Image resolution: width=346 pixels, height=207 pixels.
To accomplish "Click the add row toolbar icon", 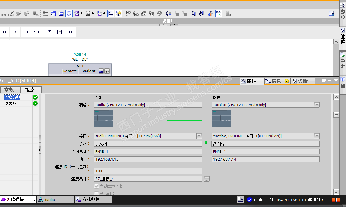I will pyautogui.click(x=26, y=14).
